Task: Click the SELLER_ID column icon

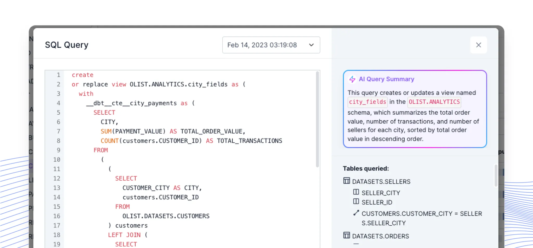Action: [x=356, y=201]
